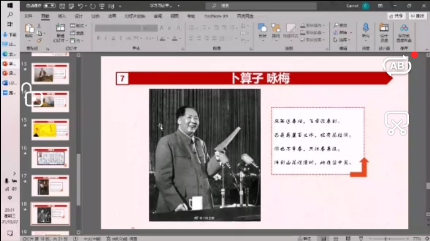
Task: Click the Paste clipboard icon
Action: 29,29
